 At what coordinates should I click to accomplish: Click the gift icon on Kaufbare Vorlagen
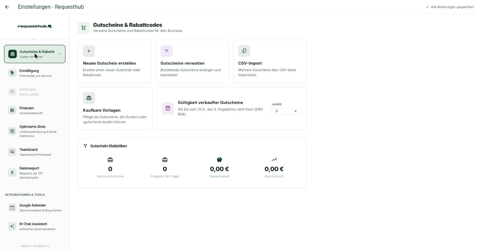pyautogui.click(x=89, y=98)
